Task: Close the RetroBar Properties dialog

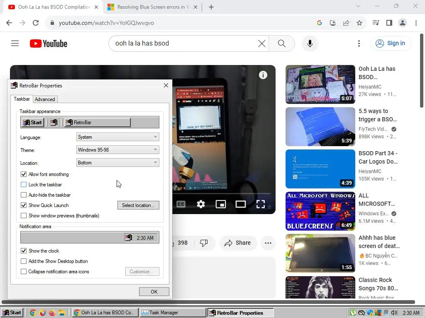Action: pos(166,85)
